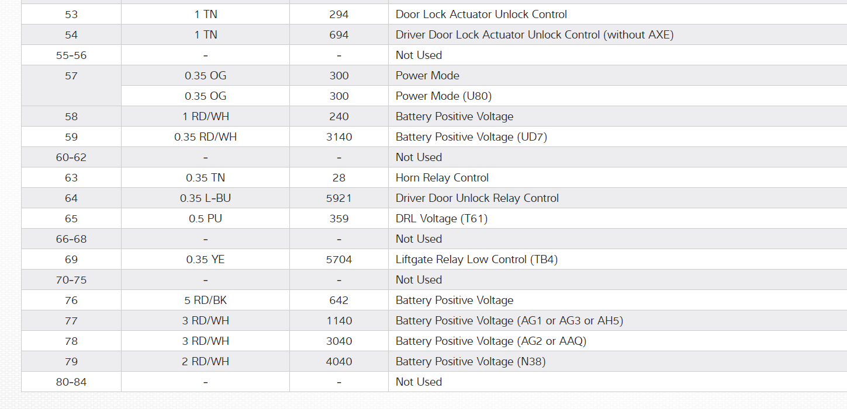
Task: Select the Power Mode (U80) cell
Action: tap(435, 96)
